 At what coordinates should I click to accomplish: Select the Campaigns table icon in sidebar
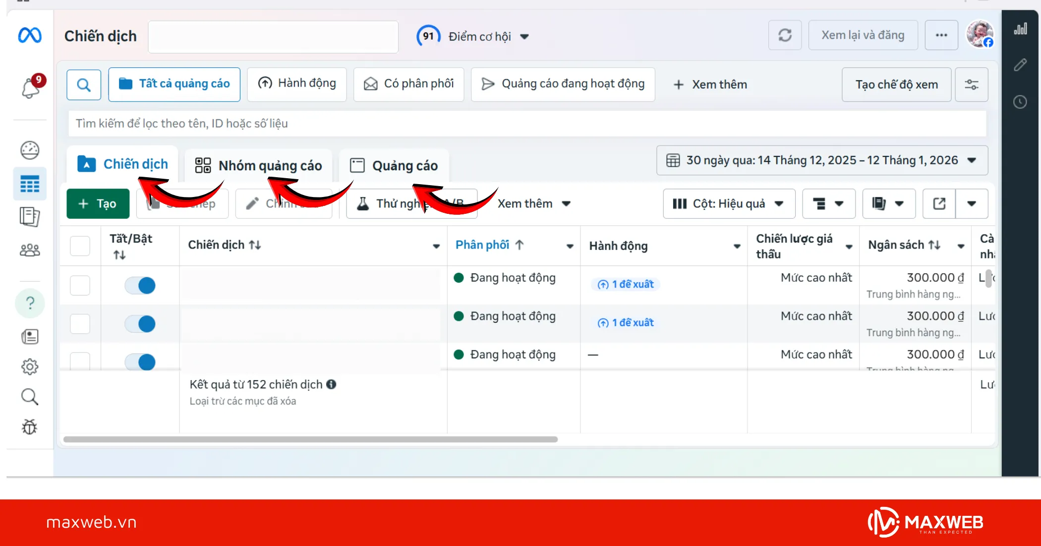pos(30,184)
